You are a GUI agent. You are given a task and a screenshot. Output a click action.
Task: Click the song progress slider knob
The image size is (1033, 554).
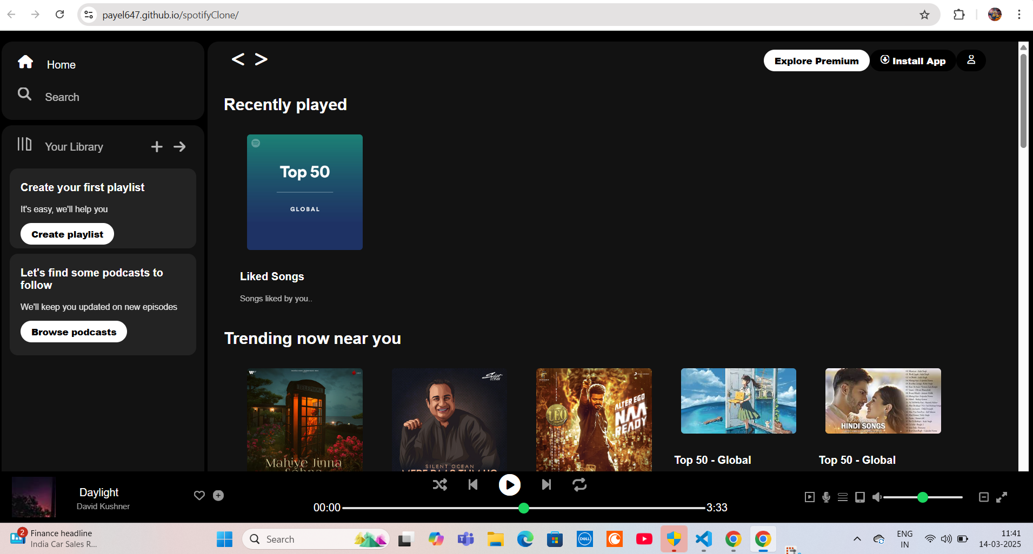(x=523, y=508)
